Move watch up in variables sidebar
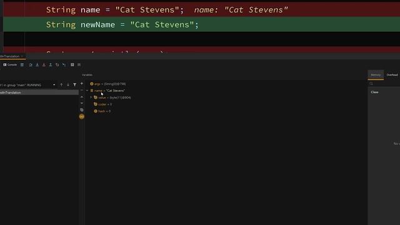400x225 pixels. coord(82,97)
